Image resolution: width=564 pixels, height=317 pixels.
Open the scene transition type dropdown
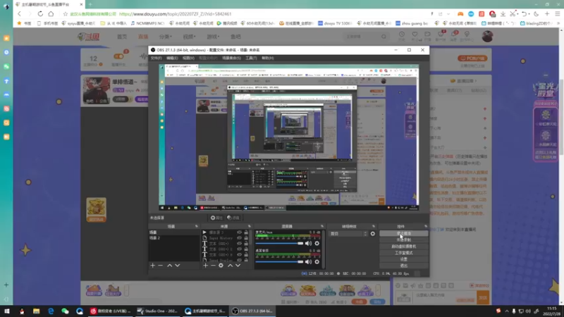click(x=348, y=234)
